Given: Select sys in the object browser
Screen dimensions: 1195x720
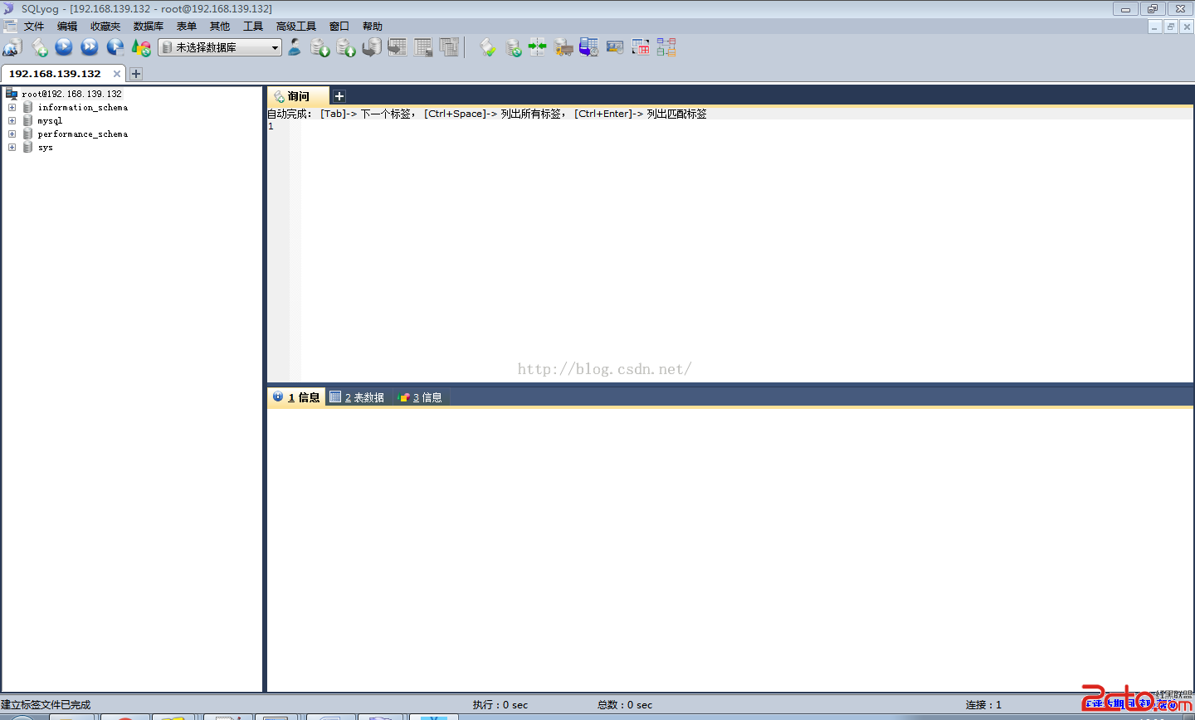Looking at the screenshot, I should 45,147.
